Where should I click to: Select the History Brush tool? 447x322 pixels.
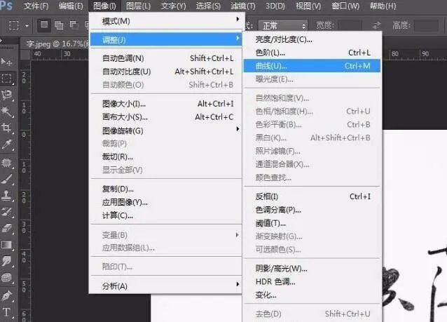[6, 212]
